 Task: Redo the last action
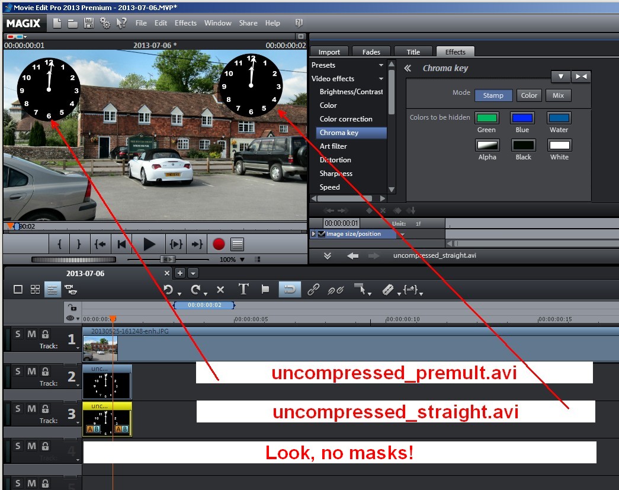[x=195, y=290]
